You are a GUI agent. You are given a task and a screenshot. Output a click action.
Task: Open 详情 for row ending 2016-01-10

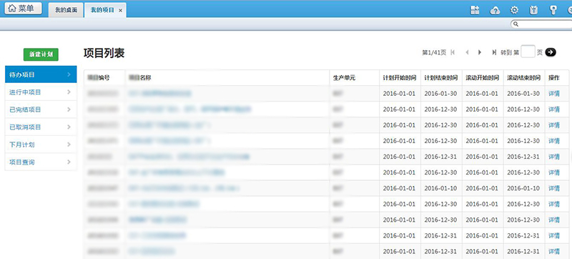(x=553, y=189)
